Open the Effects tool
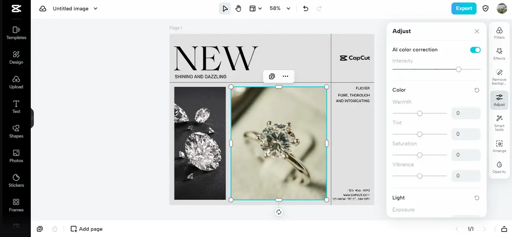Viewport: 512px width, 237px height. (x=499, y=54)
